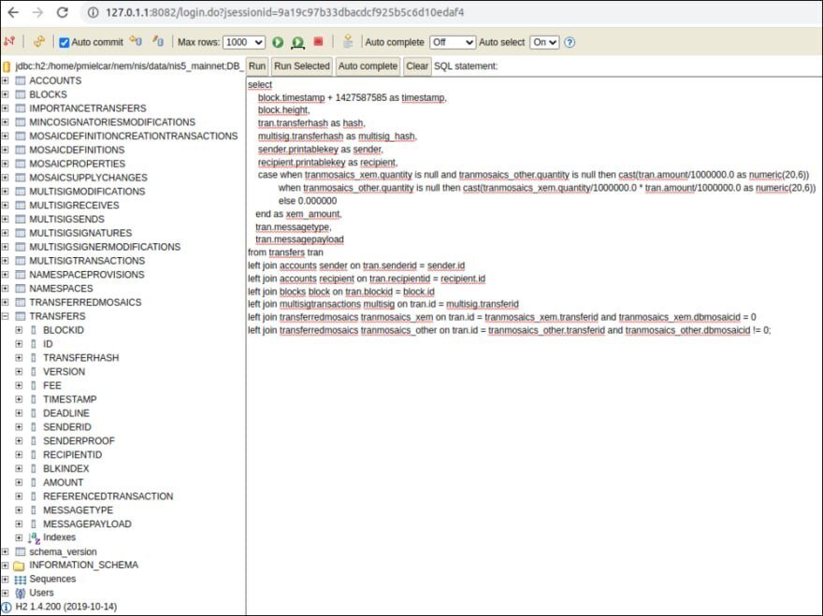The image size is (823, 616).
Task: Click the red Cancel statement icon
Action: click(x=318, y=41)
